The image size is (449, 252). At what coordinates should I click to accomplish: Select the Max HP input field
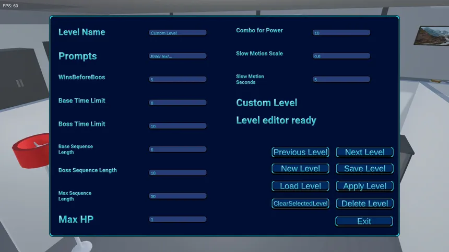178,219
